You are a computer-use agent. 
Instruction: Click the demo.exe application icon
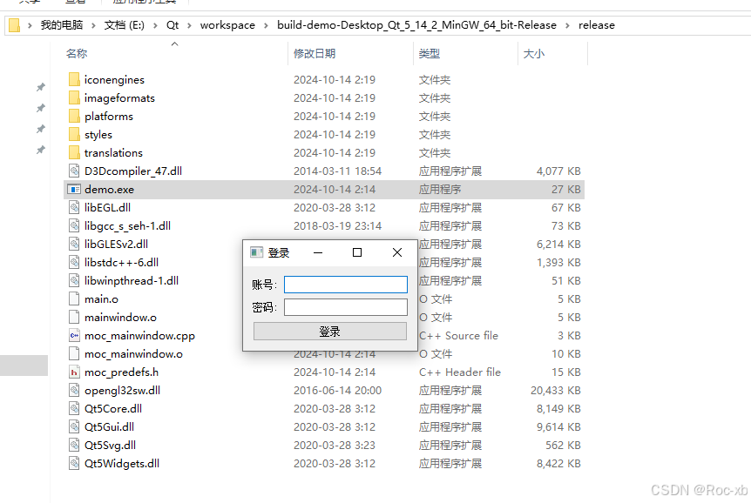[x=74, y=189]
